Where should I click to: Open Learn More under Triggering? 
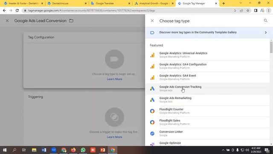[114, 137]
